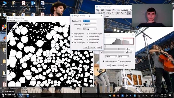Click the battery icon in system tray
The image size is (174, 98).
click(x=147, y=96)
